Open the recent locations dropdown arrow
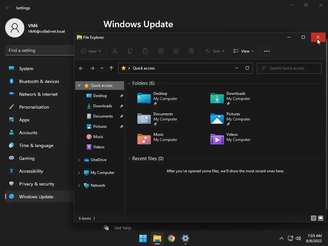 pyautogui.click(x=102, y=68)
